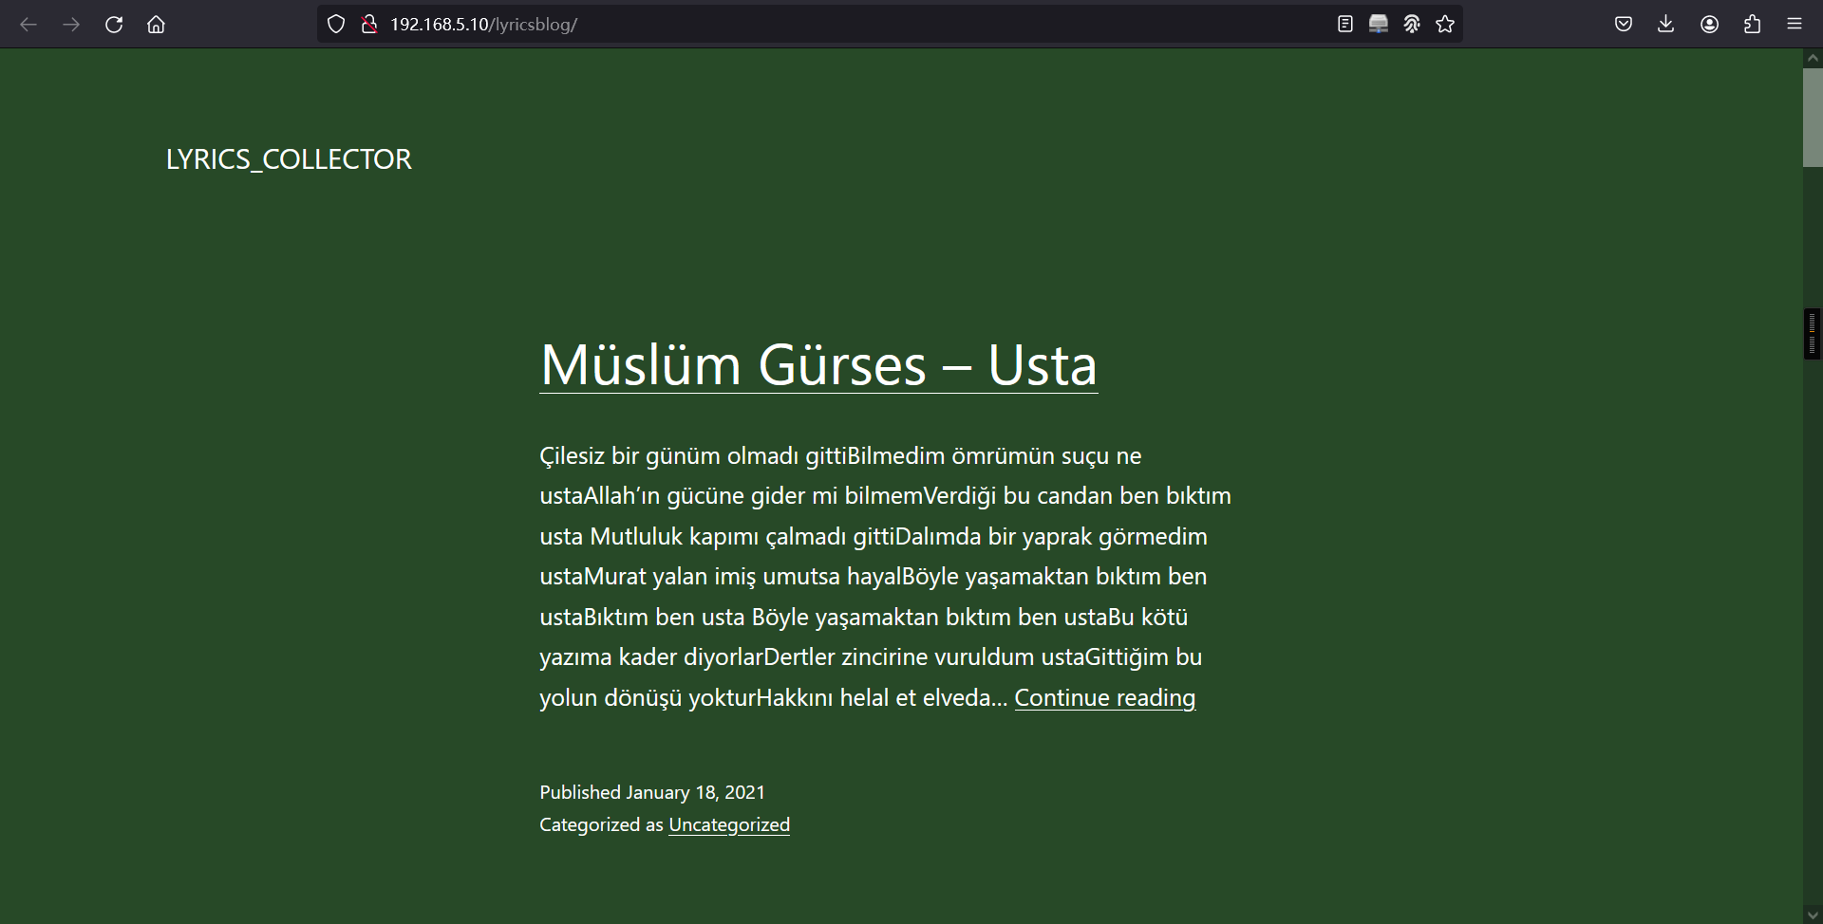Go forward with the forward arrow
The image size is (1823, 924).
[71, 25]
